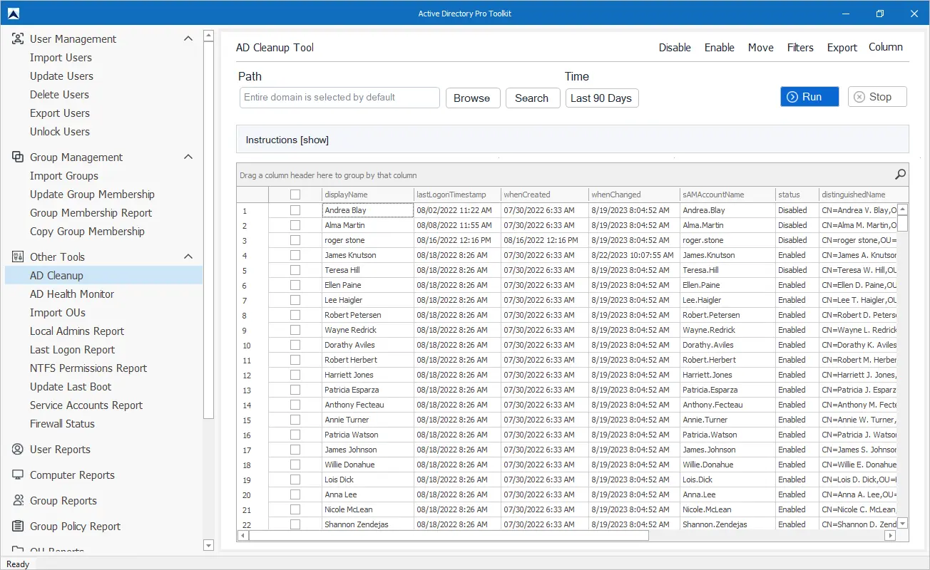Screen dimensions: 930x570
Task: Click the Computer Reports monitor icon
Action: pos(18,475)
